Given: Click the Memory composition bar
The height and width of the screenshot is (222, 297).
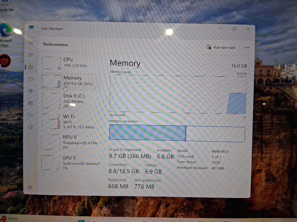Looking at the screenshot, I should (x=177, y=134).
